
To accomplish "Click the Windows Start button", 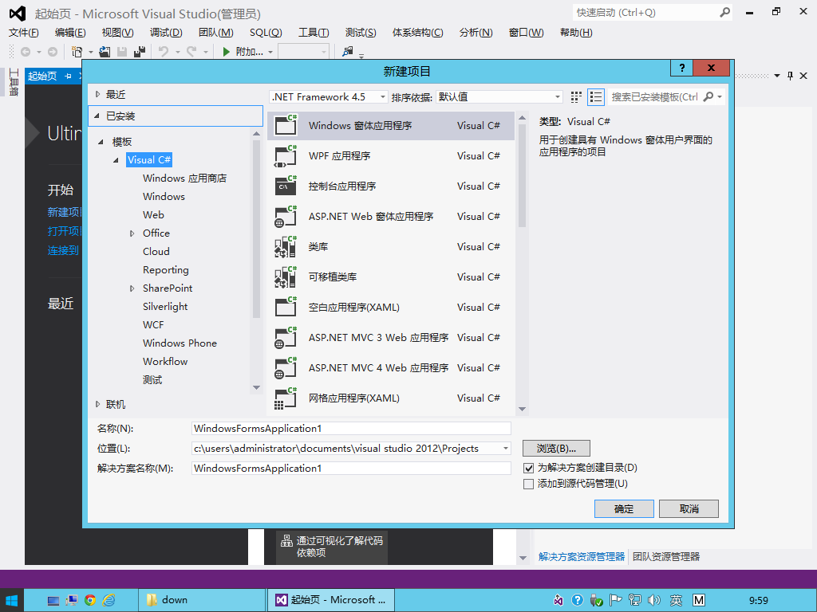I will 11,600.
